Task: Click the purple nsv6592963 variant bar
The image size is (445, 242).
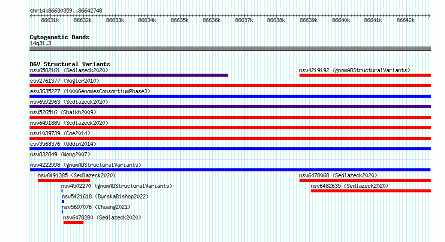Action: [230, 107]
